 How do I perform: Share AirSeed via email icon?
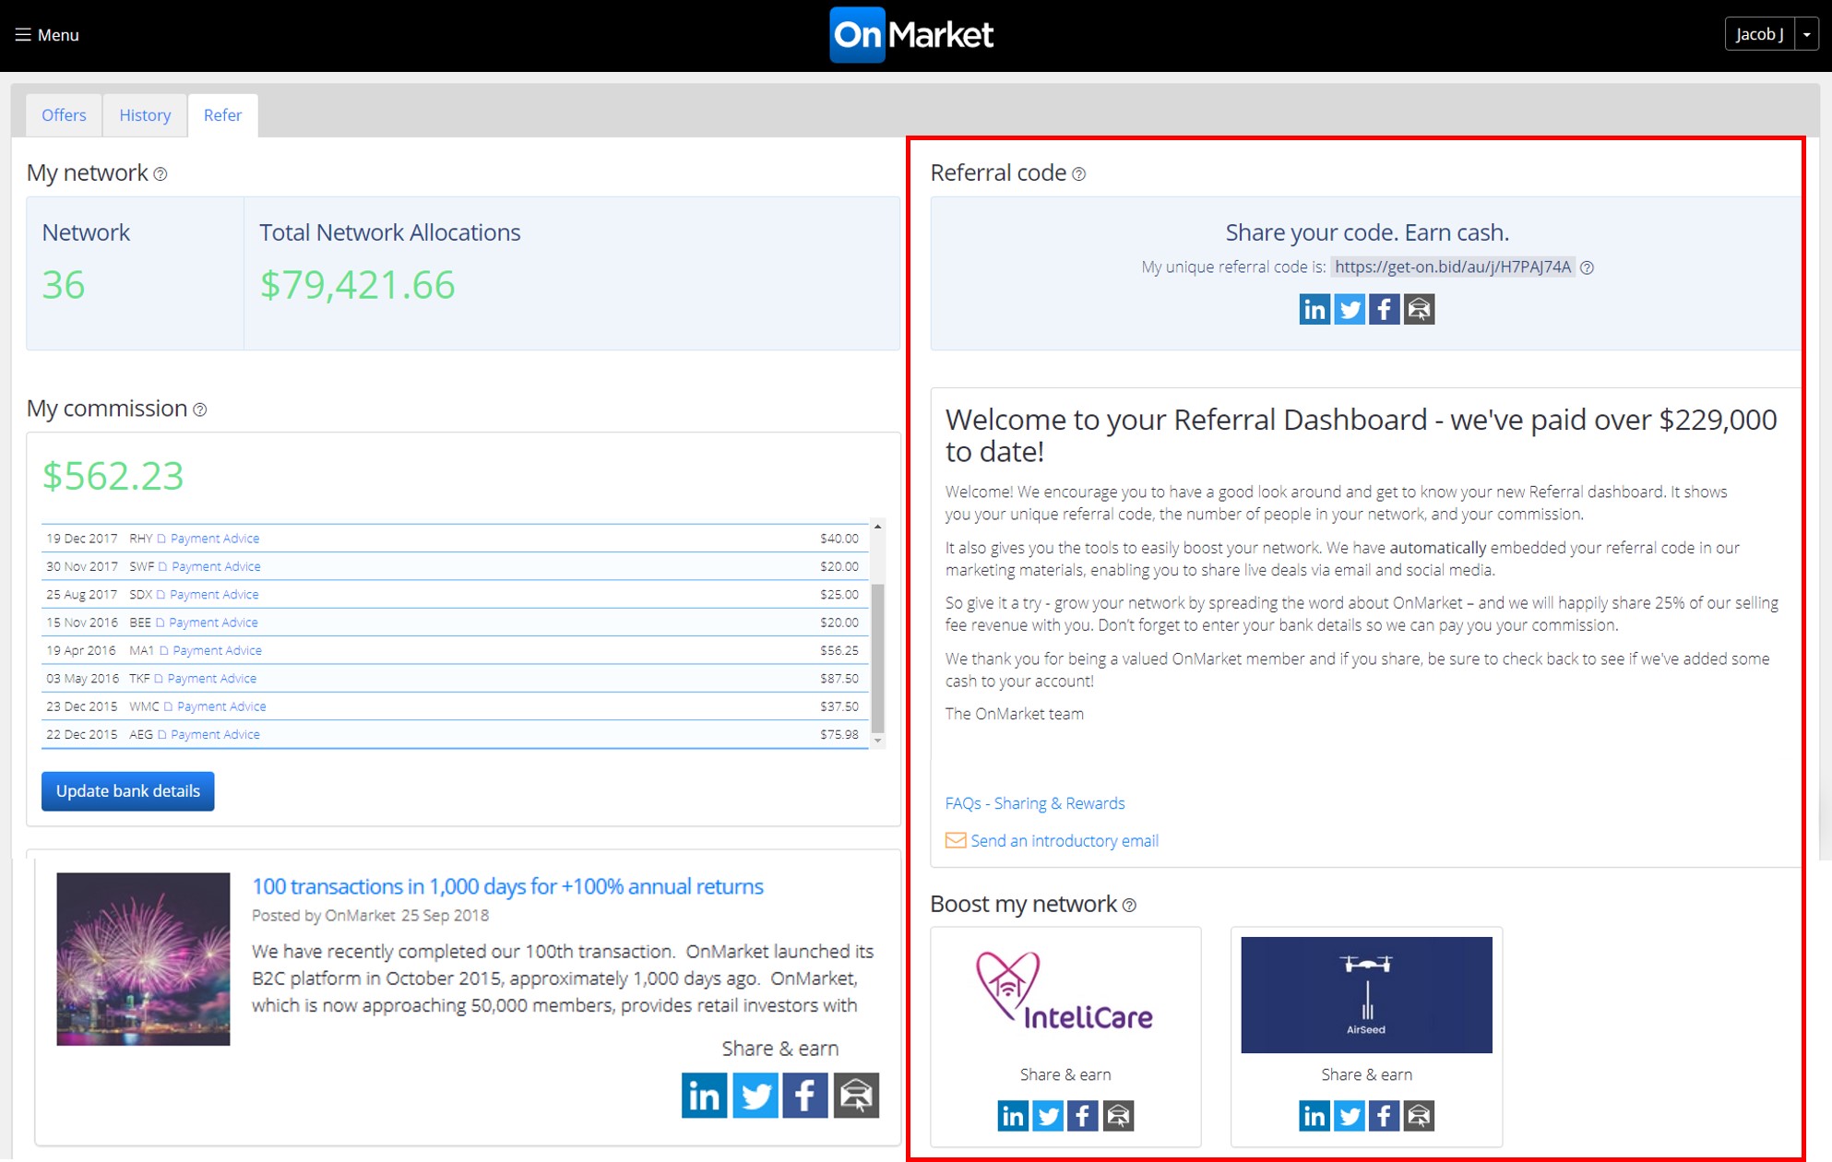click(x=1419, y=1116)
